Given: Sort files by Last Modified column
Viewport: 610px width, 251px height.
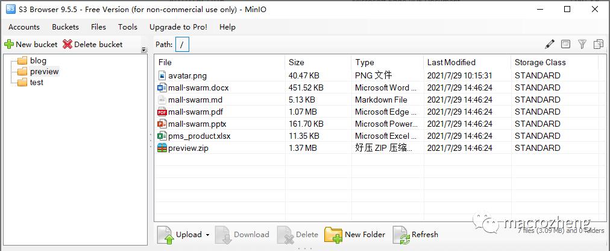Looking at the screenshot, I should (451, 62).
